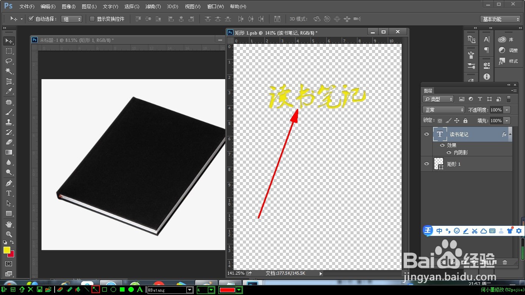Select the Lasso tool

9,61
